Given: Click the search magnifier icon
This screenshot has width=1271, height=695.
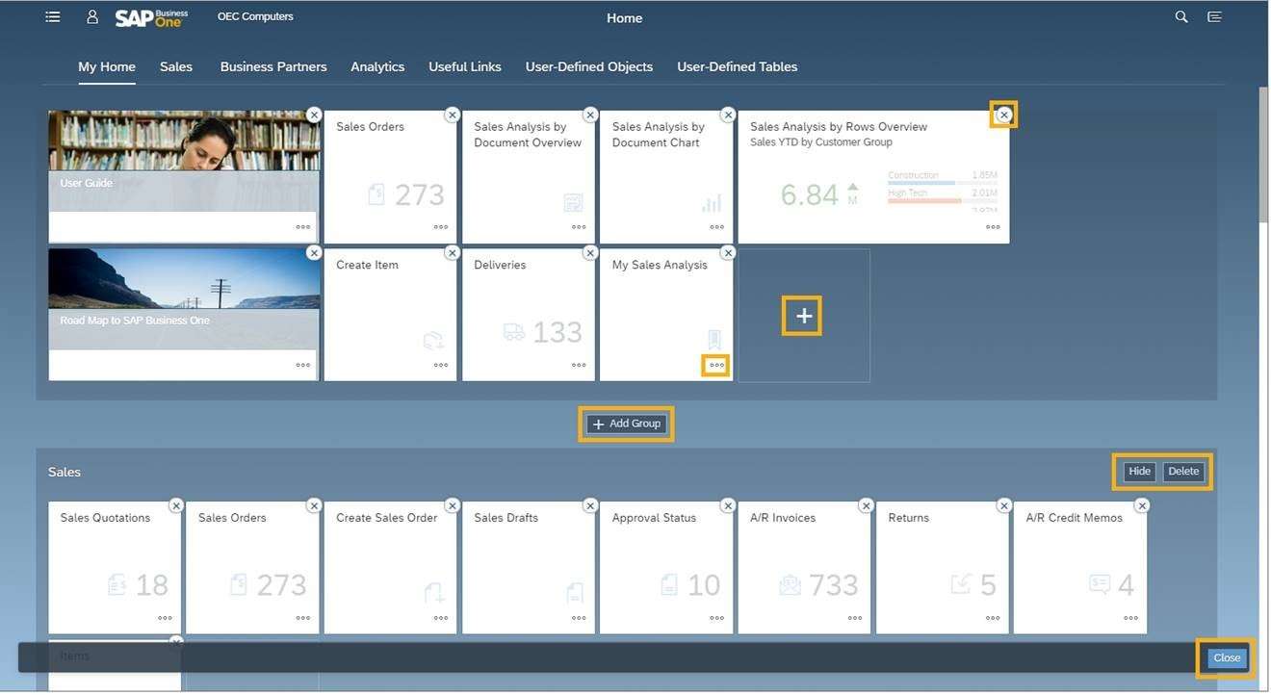Looking at the screenshot, I should [1182, 17].
